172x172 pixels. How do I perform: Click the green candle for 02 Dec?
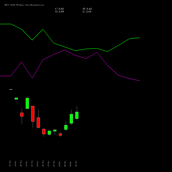point(66,127)
